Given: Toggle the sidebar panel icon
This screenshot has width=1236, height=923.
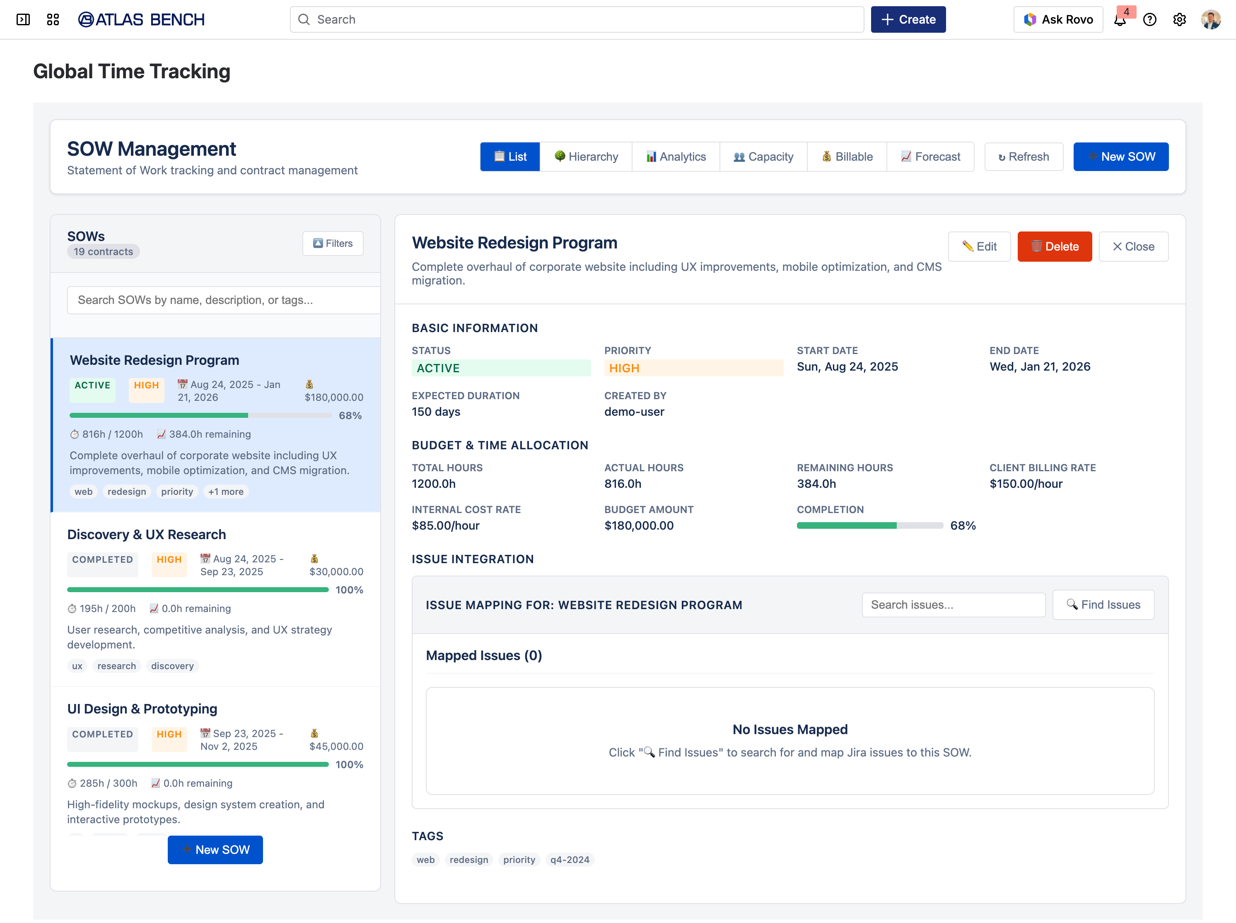Looking at the screenshot, I should point(23,19).
